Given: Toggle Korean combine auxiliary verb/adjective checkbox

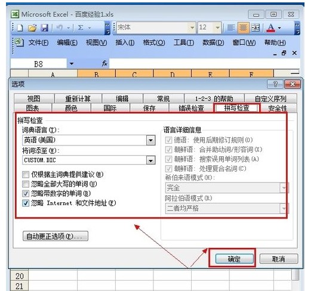Looking at the screenshot, I should (x=168, y=150).
